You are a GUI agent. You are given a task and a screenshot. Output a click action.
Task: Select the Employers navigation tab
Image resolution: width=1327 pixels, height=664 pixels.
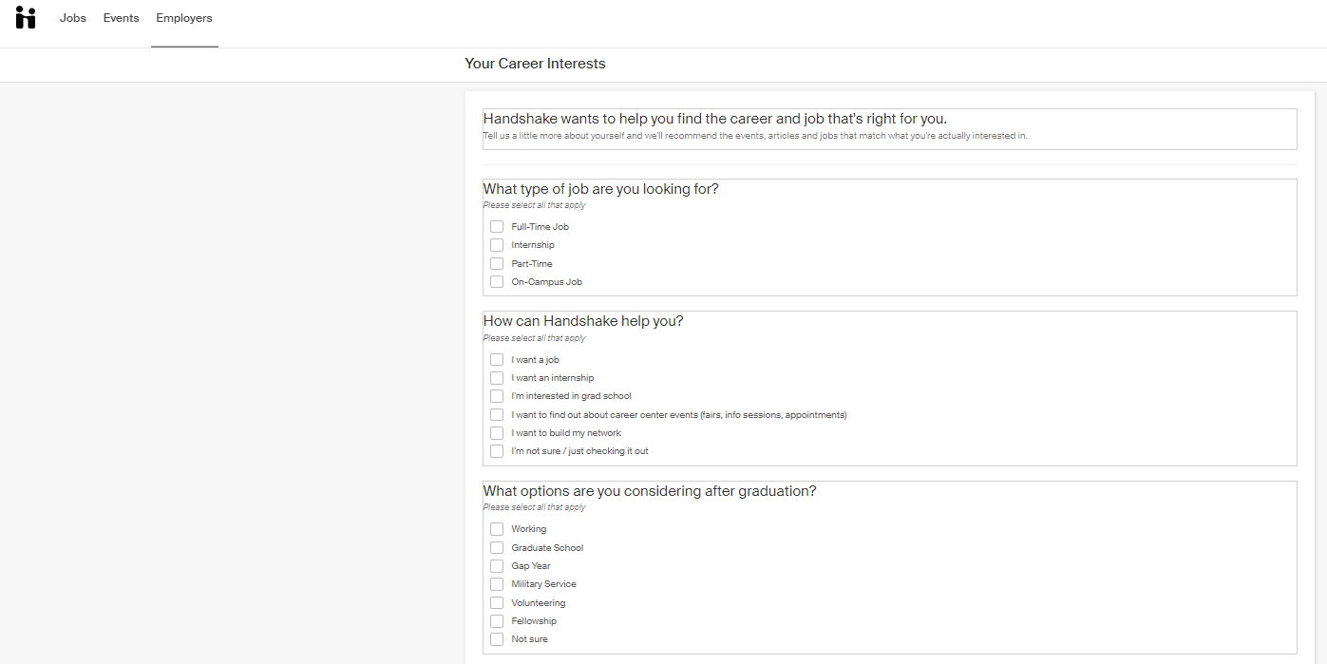coord(183,17)
